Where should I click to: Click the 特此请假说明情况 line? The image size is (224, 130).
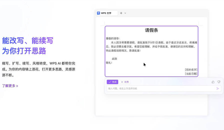(x=123, y=50)
